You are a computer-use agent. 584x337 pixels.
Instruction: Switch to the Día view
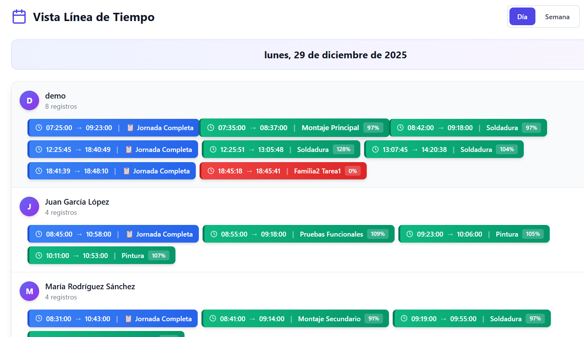522,17
